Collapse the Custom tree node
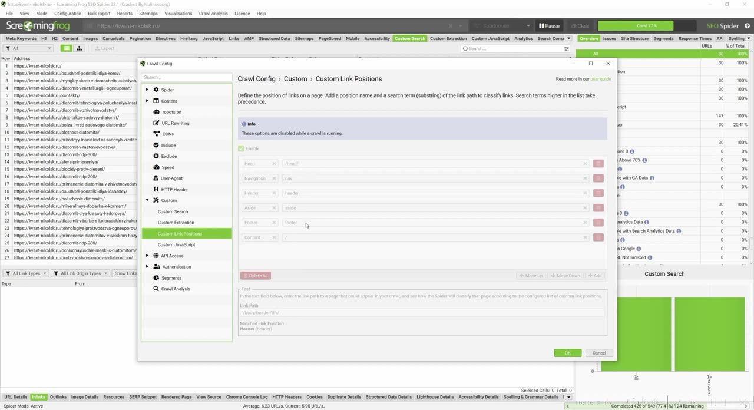The width and height of the screenshot is (754, 410). [147, 200]
